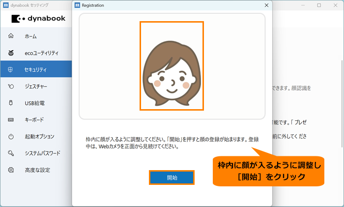Close the dynabook settings main window

335,5
